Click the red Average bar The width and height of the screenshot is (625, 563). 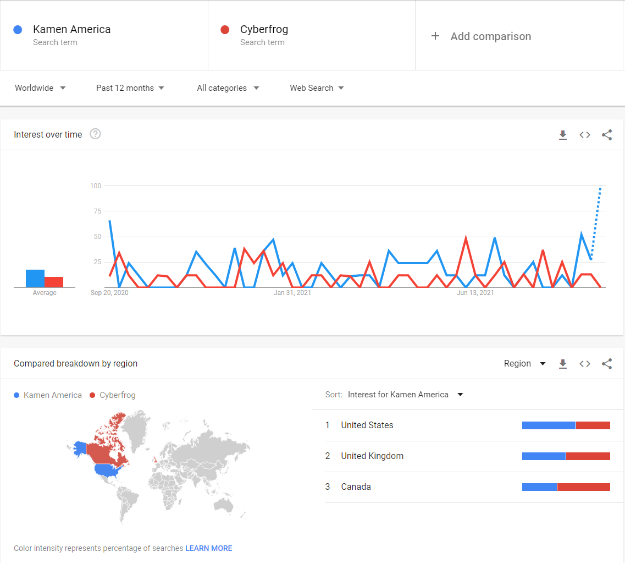[54, 282]
